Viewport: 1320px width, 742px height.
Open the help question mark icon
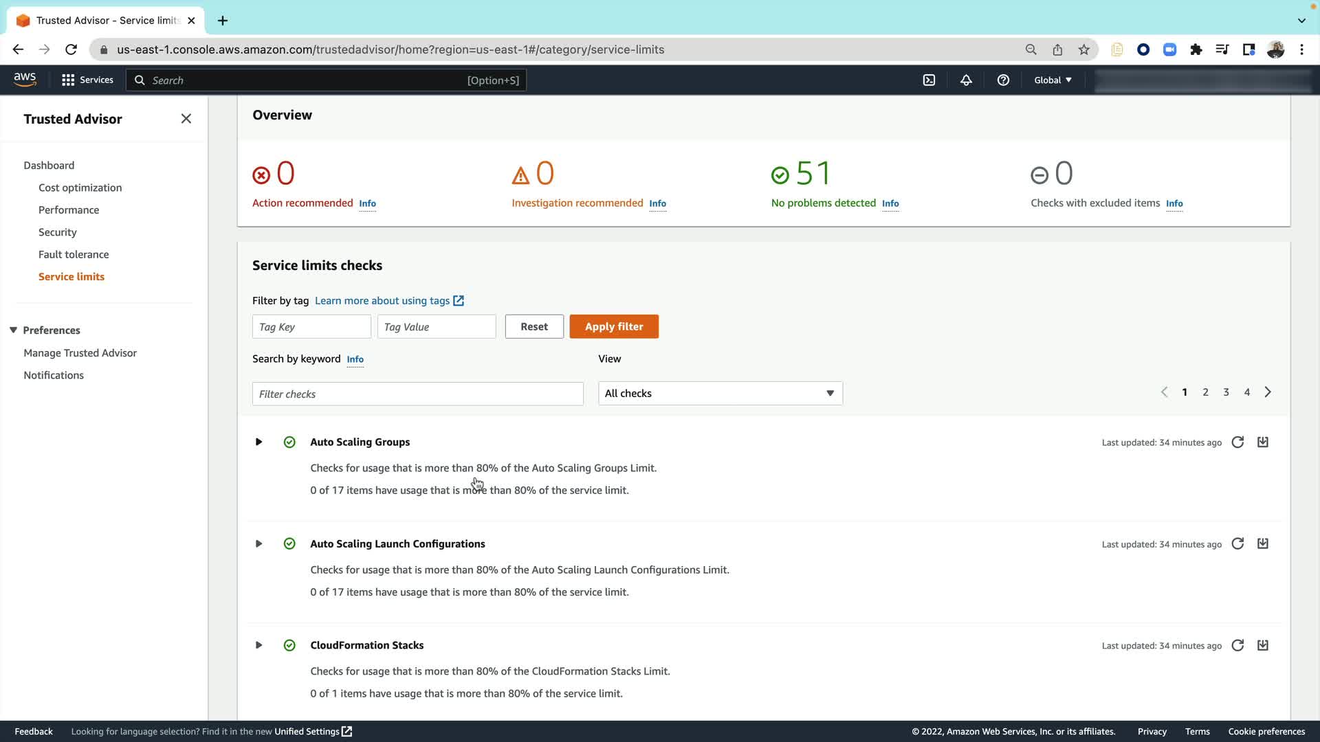coord(1003,80)
